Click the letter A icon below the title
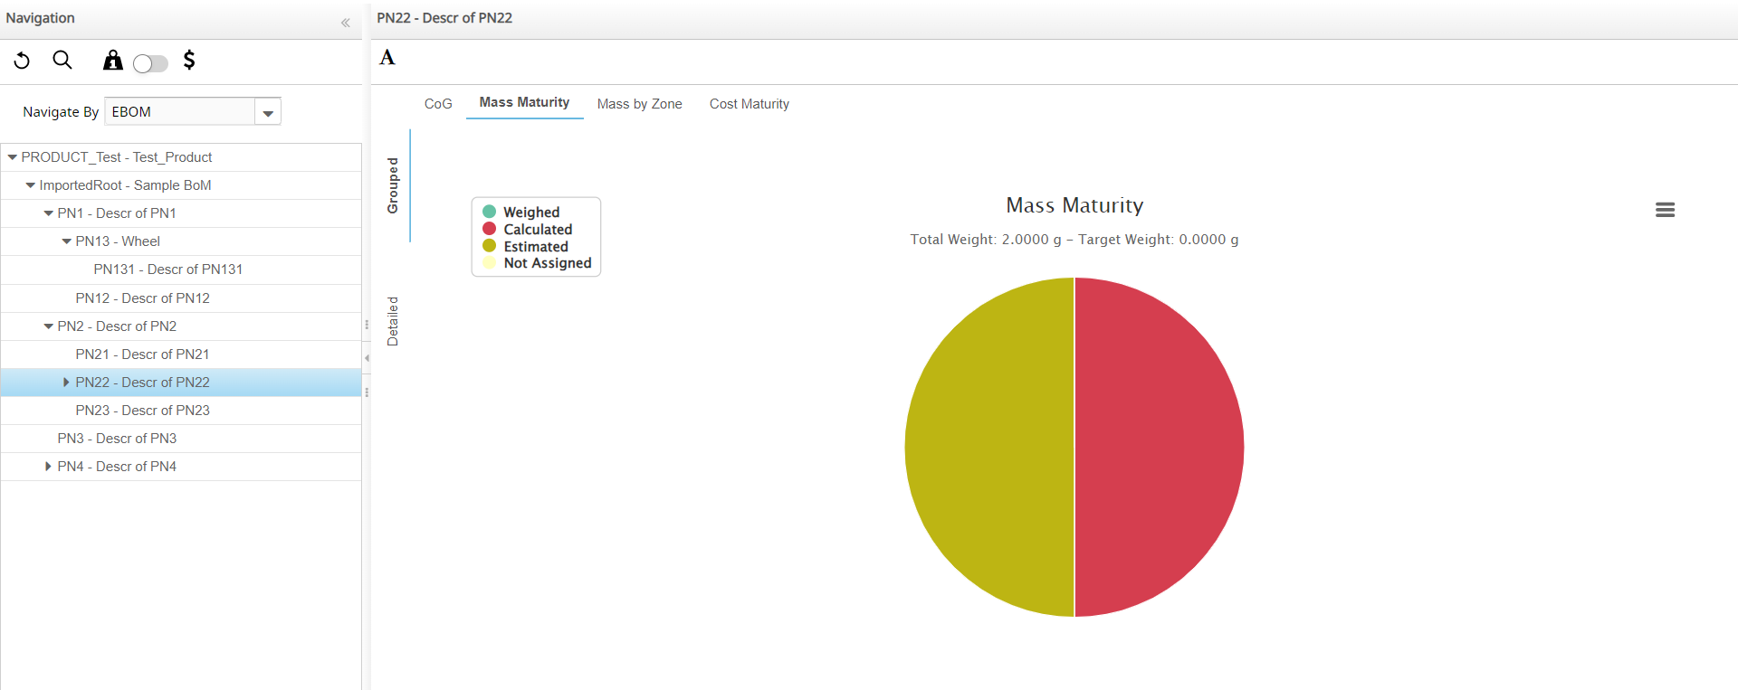The image size is (1738, 690). 387,58
